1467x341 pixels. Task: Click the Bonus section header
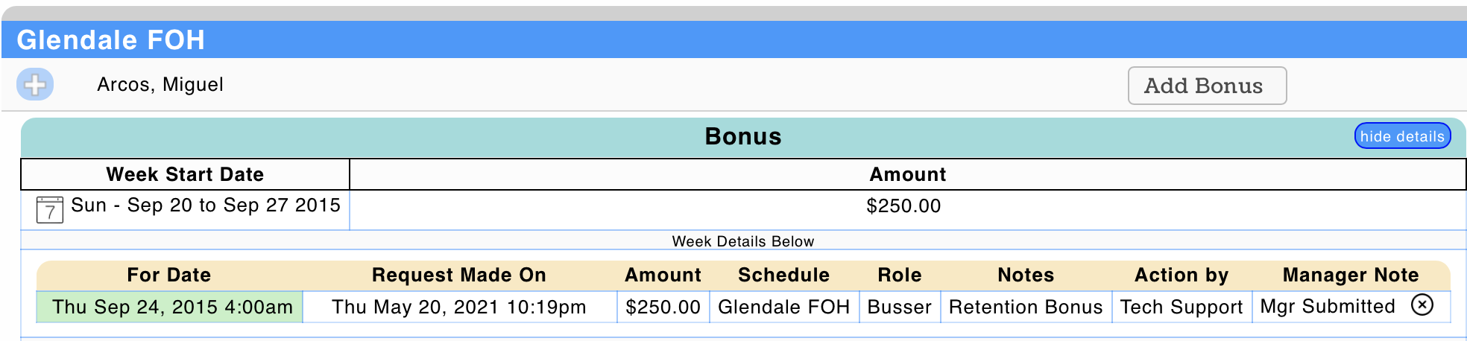click(742, 137)
